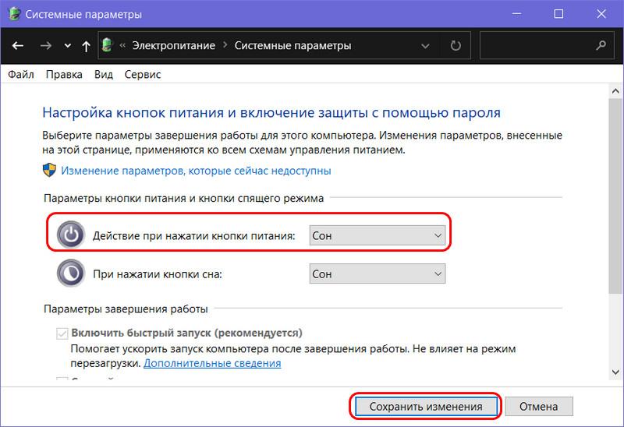Click the power button icon
The width and height of the screenshot is (624, 427).
pos(71,235)
